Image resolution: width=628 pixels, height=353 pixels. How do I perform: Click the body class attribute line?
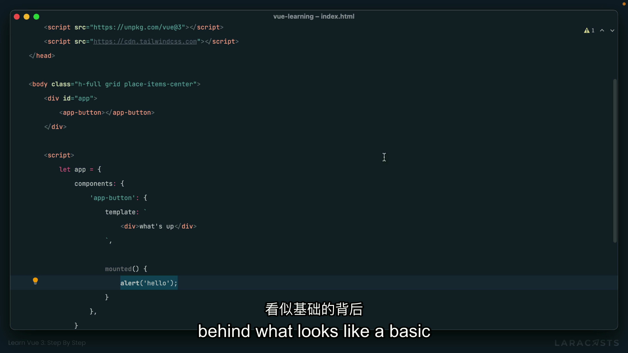coord(114,84)
